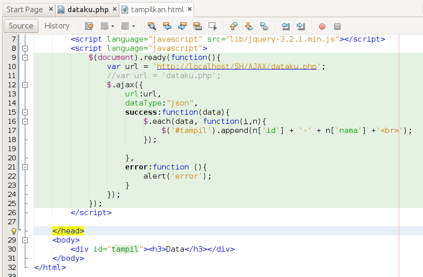The height and width of the screenshot is (277, 423).
Task: Click the lightbulb hint icon in gutter
Action: [x=14, y=231]
